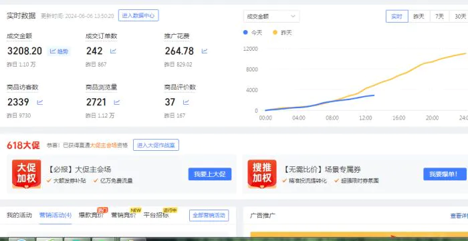468x241 pixels.
Task: Click the 【无需比价】场景专属券 title
Action: (x=322, y=170)
